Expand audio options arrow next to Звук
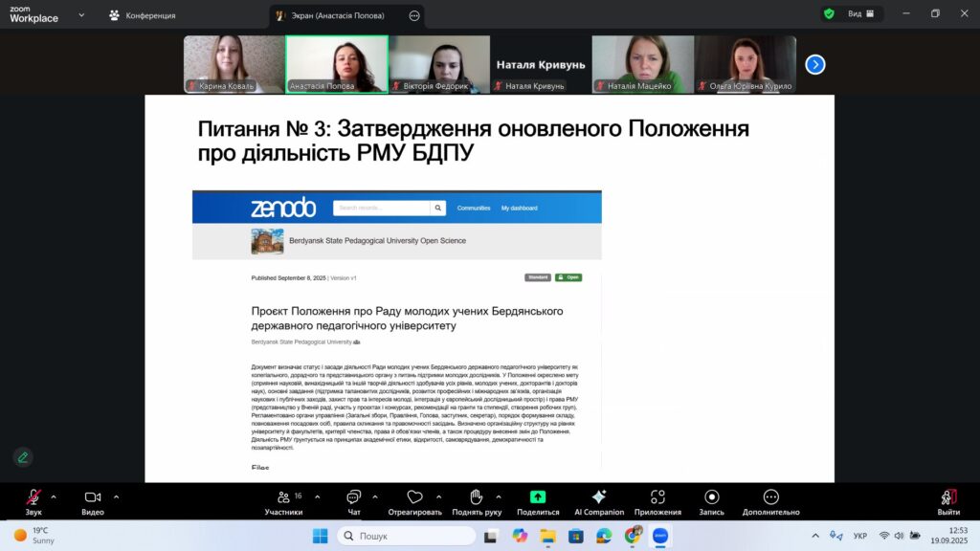The image size is (980, 551). 54,496
